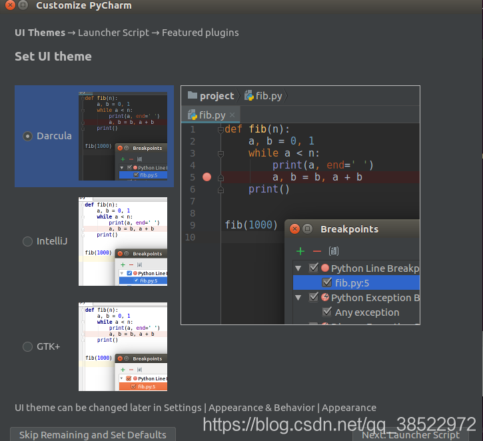Click the fold marker on line 6
483x441 pixels.
(x=221, y=190)
